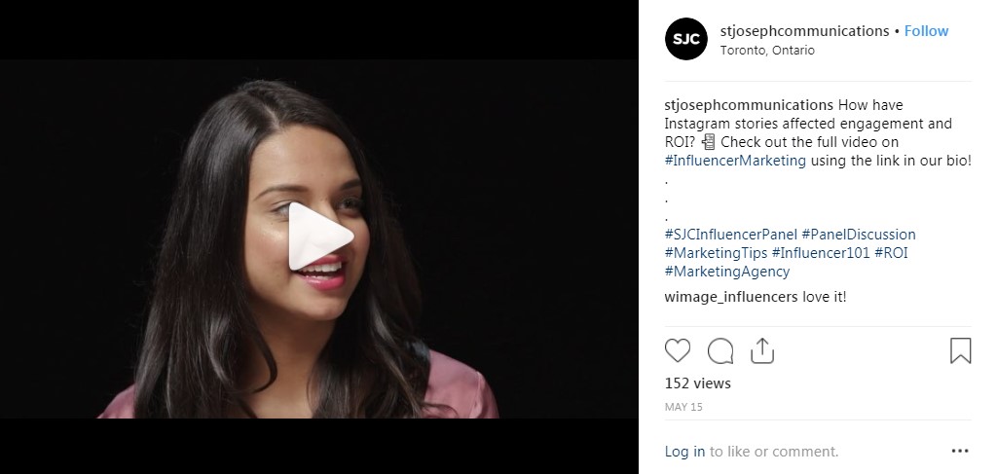Open the Toronto, Ontario location link
The height and width of the screenshot is (474, 996).
click(767, 51)
